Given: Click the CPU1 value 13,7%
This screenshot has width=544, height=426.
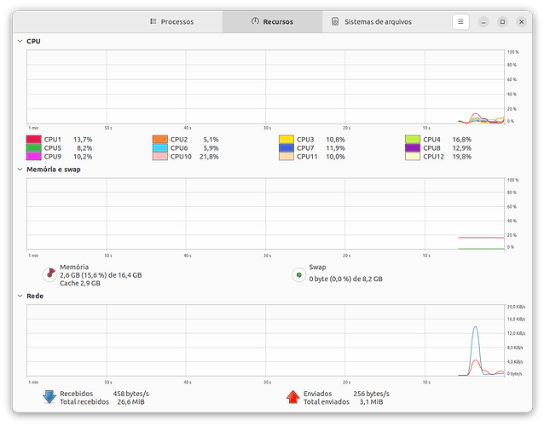Looking at the screenshot, I should [83, 140].
